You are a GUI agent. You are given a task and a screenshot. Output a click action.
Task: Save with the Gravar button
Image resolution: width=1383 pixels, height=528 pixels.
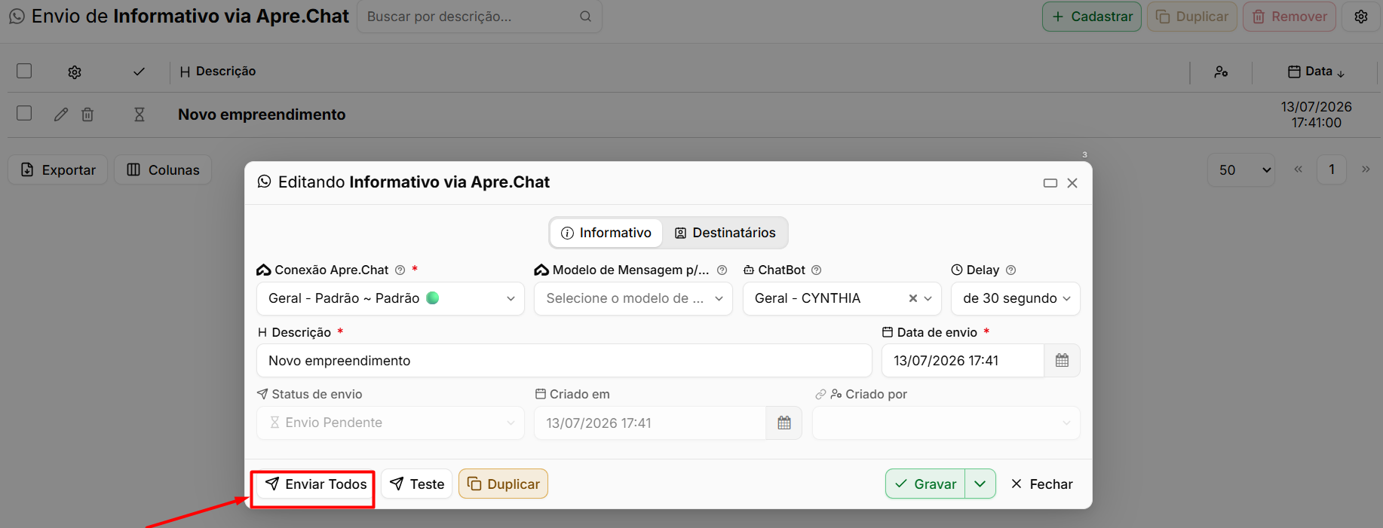pyautogui.click(x=925, y=484)
